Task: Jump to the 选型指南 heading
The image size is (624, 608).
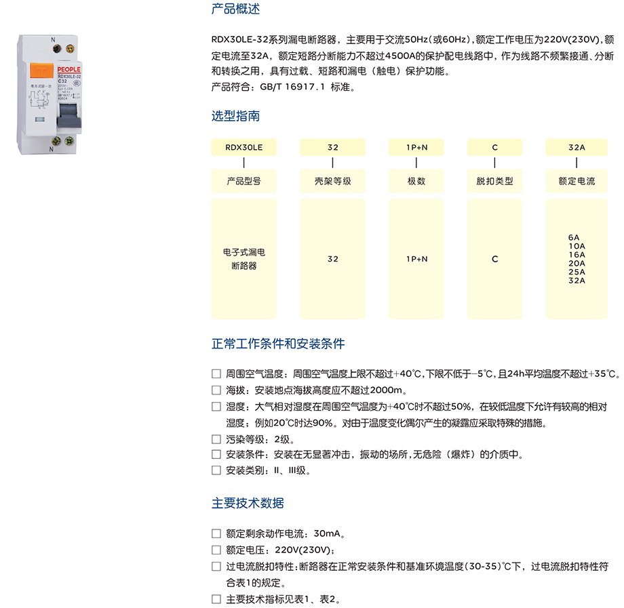Action: [x=235, y=117]
